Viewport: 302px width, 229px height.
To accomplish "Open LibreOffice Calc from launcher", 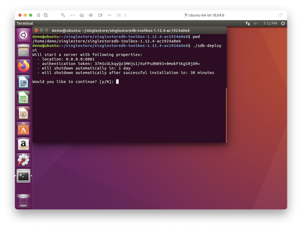I will 23,98.
